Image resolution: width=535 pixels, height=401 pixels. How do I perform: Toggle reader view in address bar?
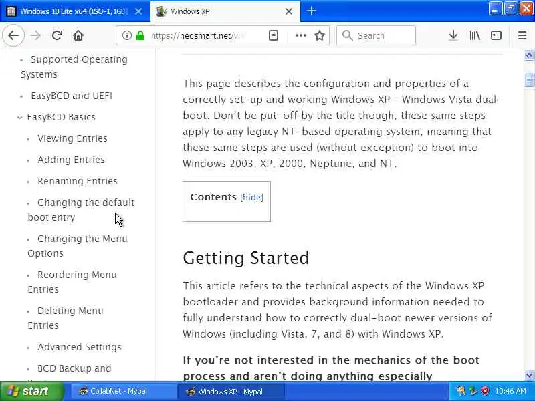274,35
